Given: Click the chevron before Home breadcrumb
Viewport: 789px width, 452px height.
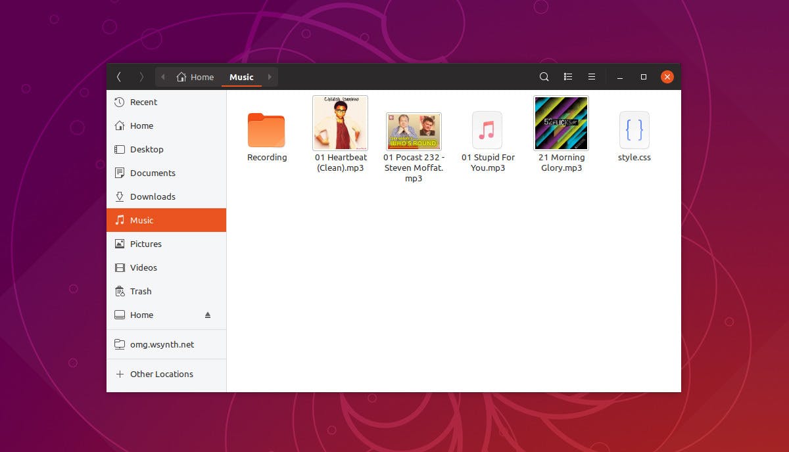Looking at the screenshot, I should click(x=162, y=77).
